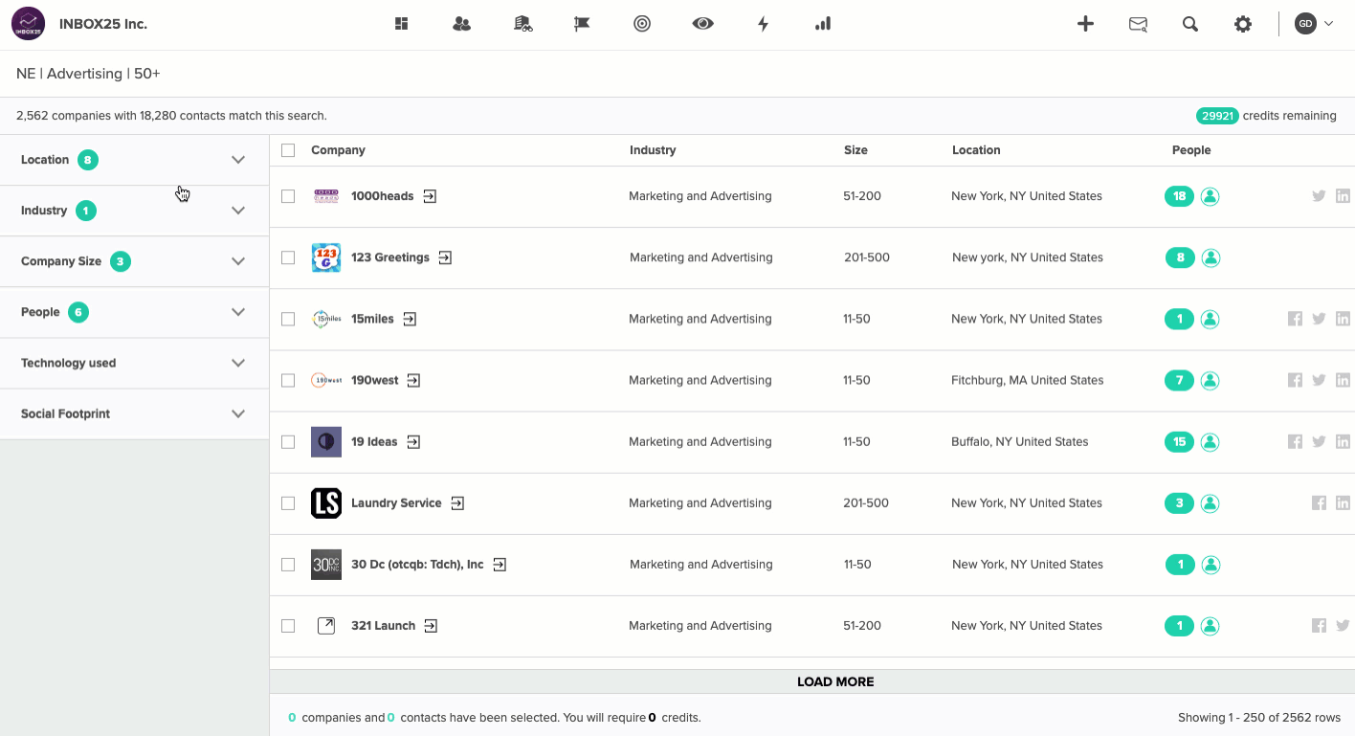
Task: Open the lightning bolt automation icon
Action: (x=763, y=24)
